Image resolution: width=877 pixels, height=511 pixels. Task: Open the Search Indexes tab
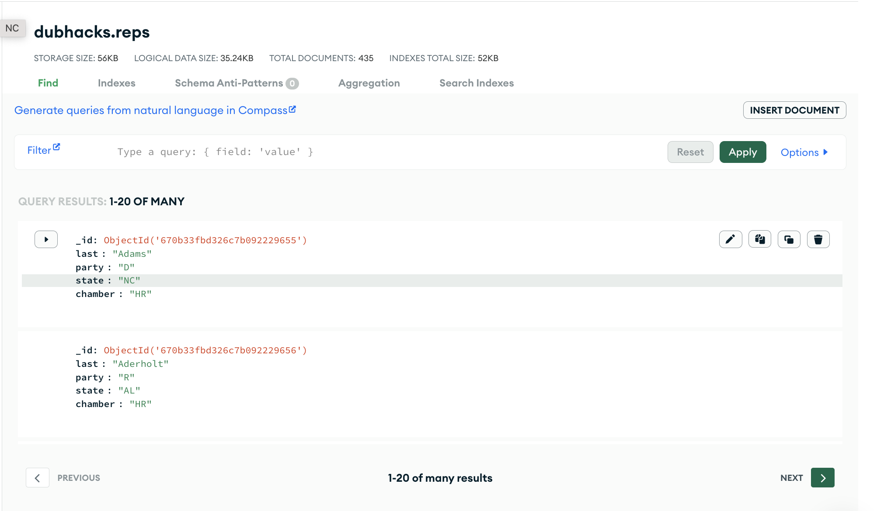click(x=476, y=83)
